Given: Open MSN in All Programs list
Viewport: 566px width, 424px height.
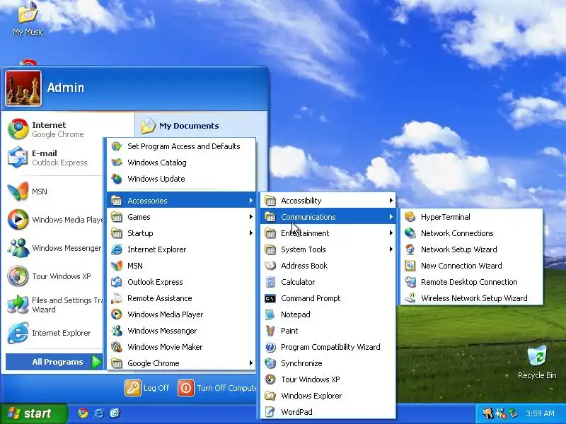Looking at the screenshot, I should 181,266.
